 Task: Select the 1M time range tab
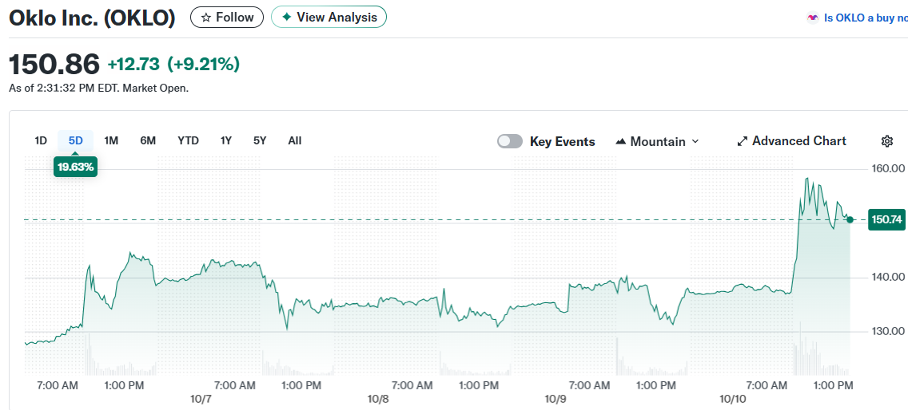(x=111, y=140)
